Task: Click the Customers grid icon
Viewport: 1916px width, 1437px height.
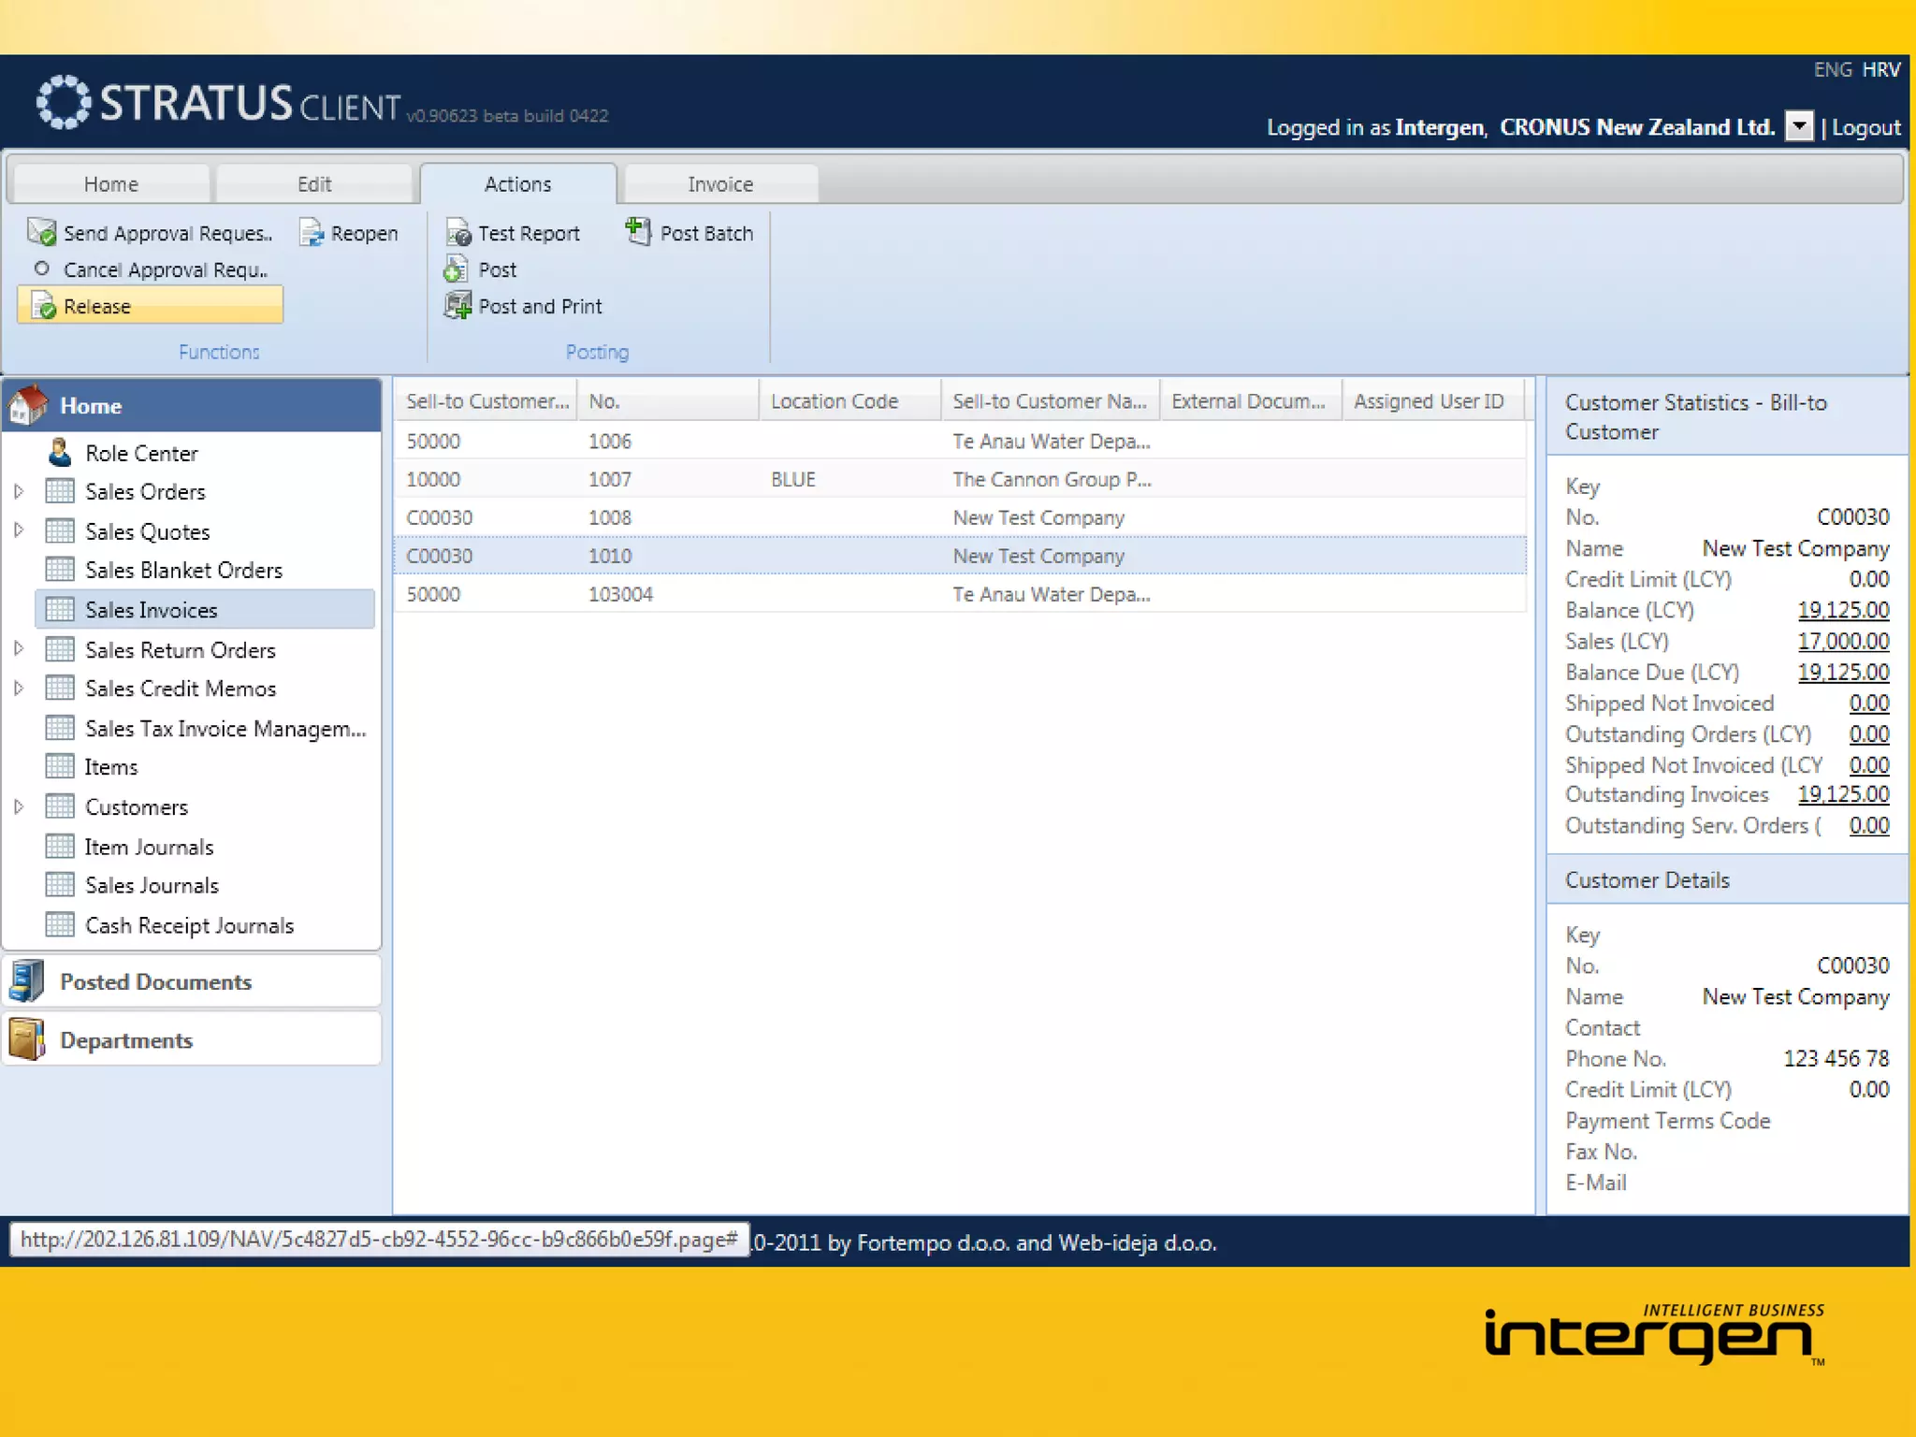Action: pyautogui.click(x=60, y=806)
